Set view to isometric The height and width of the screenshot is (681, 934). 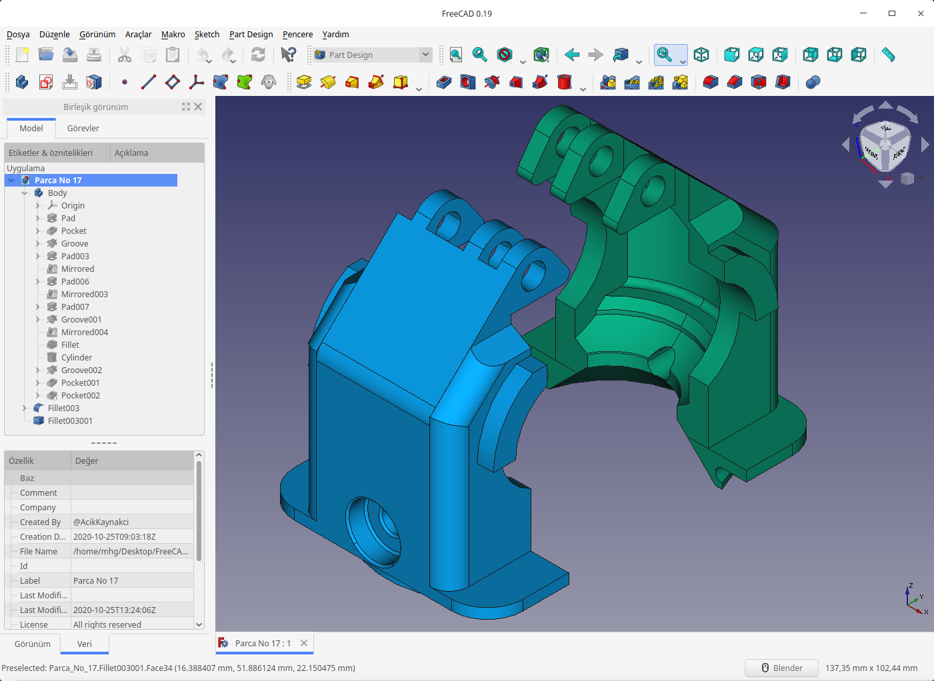(x=701, y=55)
